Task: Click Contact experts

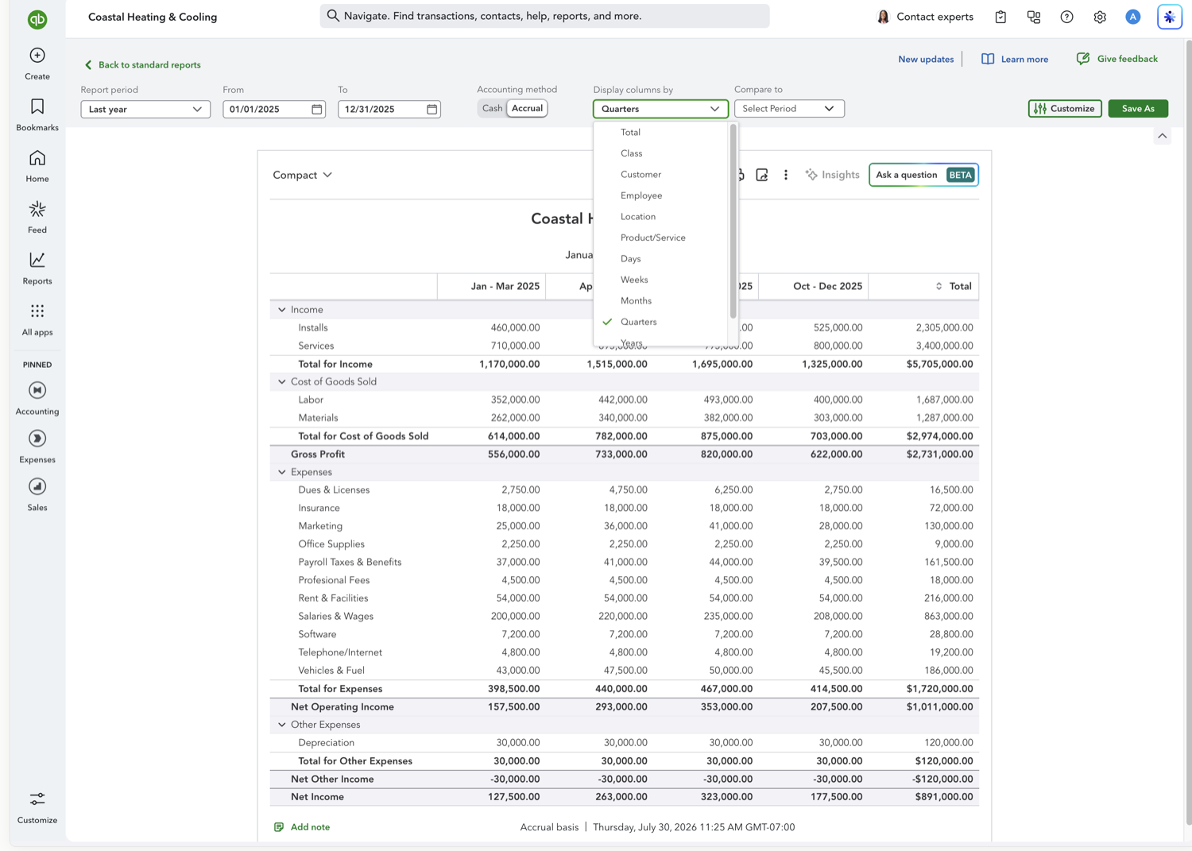Action: (925, 17)
